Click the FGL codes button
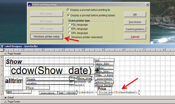This screenshot has height=104, width=175. click(x=47, y=14)
